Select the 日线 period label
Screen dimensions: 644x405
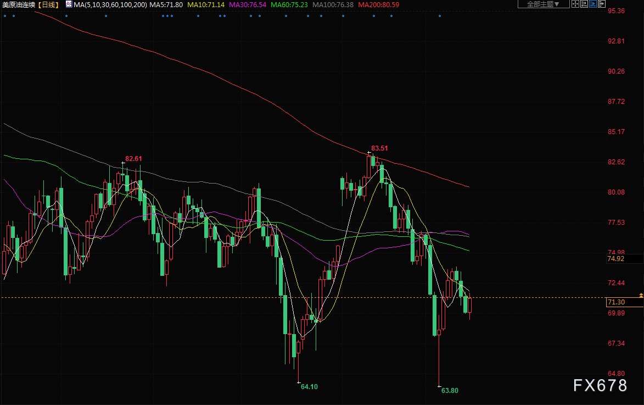click(x=48, y=4)
